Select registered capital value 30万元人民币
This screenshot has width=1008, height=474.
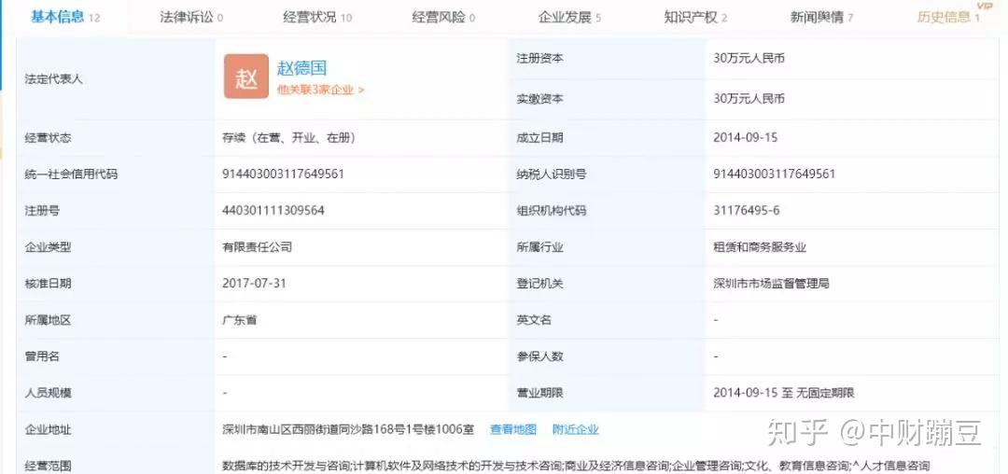point(749,59)
